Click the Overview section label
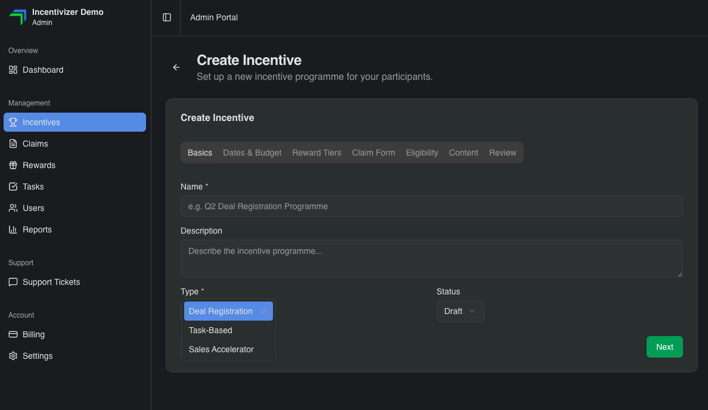The height and width of the screenshot is (410, 708). (x=23, y=51)
